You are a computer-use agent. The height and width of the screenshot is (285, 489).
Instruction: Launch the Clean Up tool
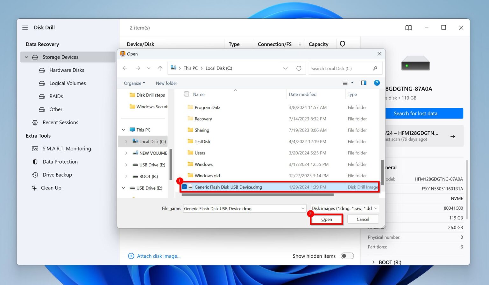pyautogui.click(x=51, y=187)
